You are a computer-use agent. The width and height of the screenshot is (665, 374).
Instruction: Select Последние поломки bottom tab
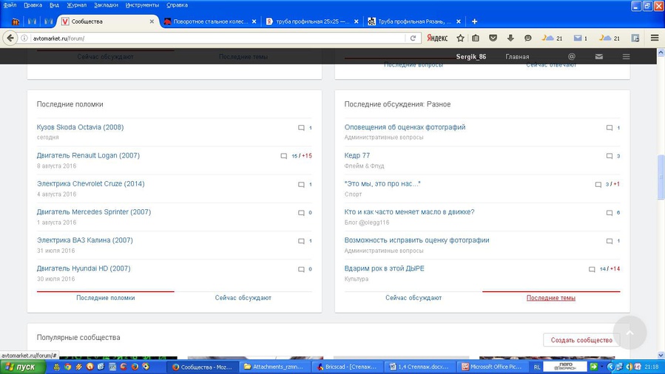pyautogui.click(x=106, y=298)
